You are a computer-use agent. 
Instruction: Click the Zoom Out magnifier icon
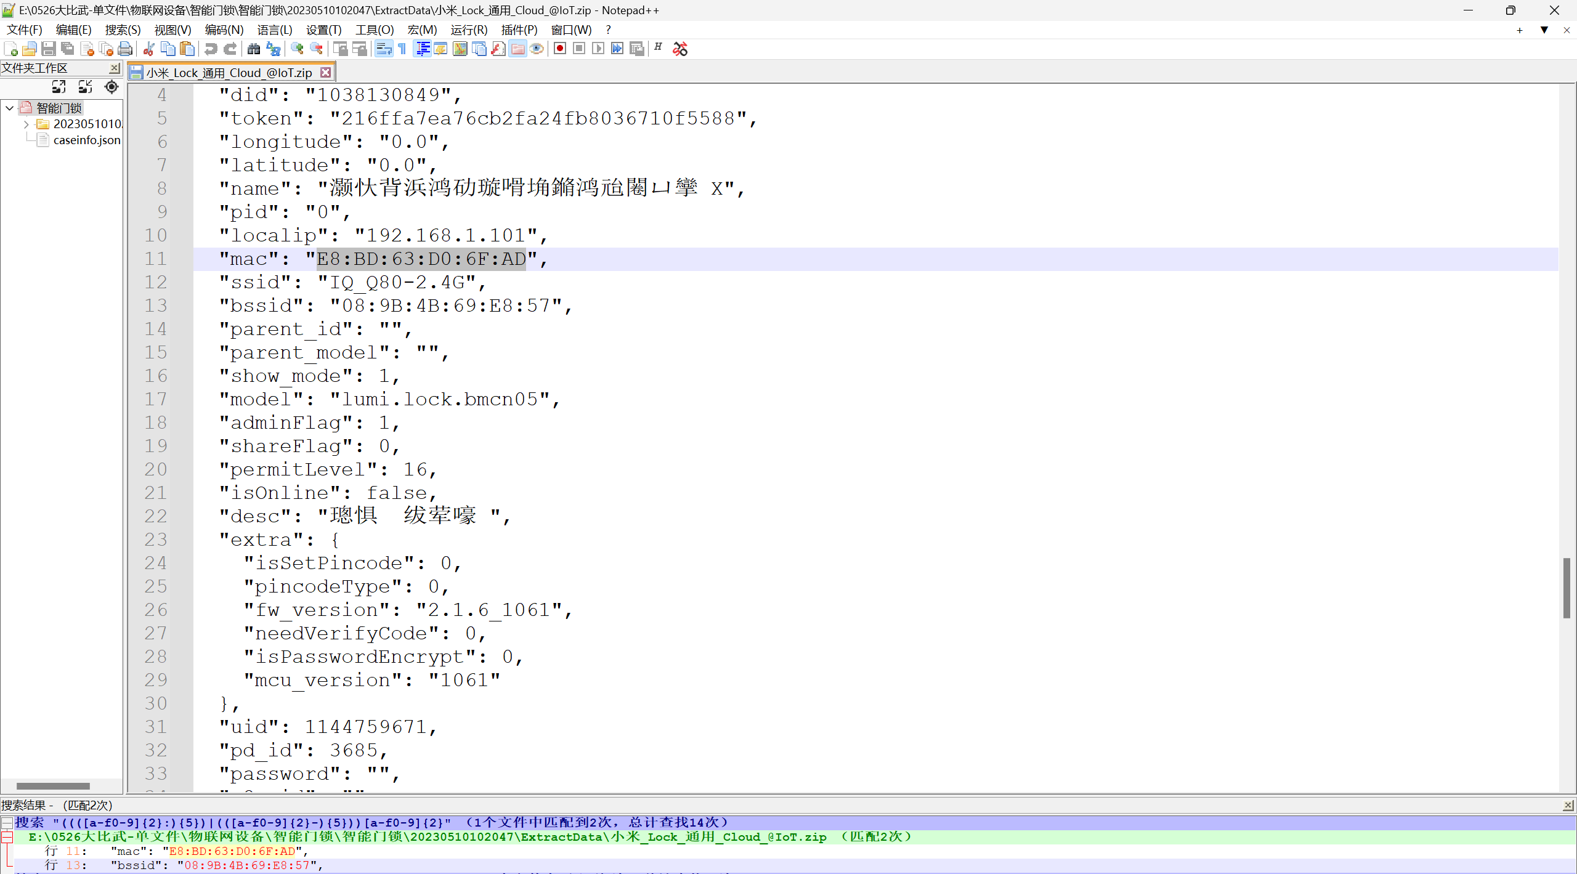click(x=316, y=49)
